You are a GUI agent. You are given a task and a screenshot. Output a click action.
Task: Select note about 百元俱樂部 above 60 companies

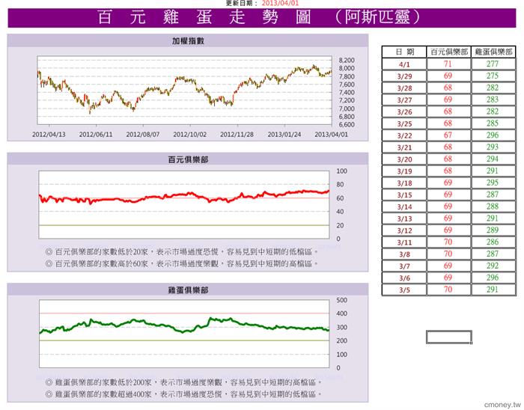[x=182, y=263]
